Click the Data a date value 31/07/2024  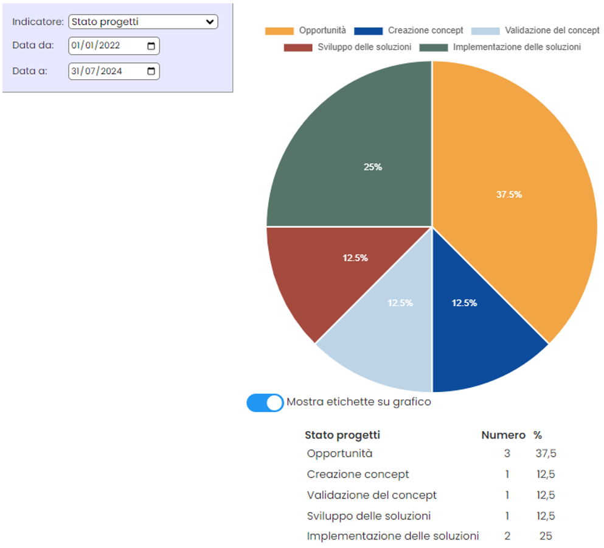coord(97,71)
